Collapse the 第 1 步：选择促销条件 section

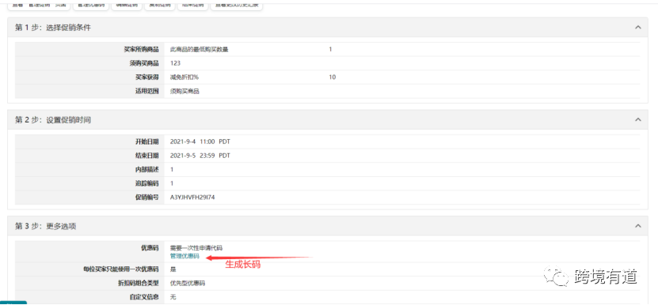[x=638, y=27]
